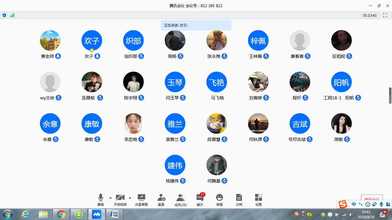Open the Invite (邀请) participants icon

(x=161, y=198)
